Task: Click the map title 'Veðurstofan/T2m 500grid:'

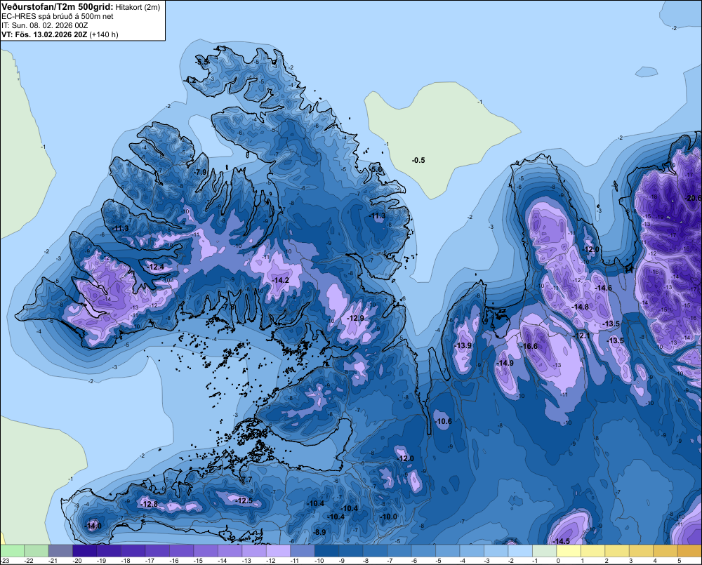Action: click(58, 7)
